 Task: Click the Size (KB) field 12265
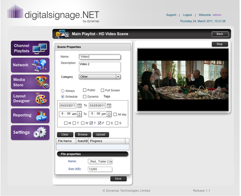(100, 169)
